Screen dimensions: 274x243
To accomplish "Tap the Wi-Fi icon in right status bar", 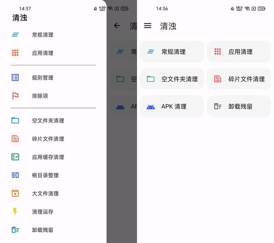I will (247, 9).
